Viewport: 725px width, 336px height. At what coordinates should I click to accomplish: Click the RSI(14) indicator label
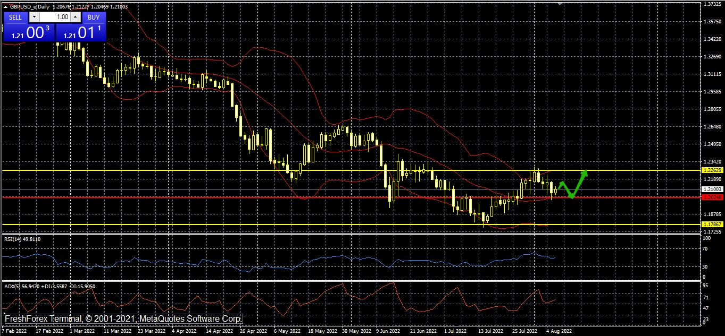(22, 239)
